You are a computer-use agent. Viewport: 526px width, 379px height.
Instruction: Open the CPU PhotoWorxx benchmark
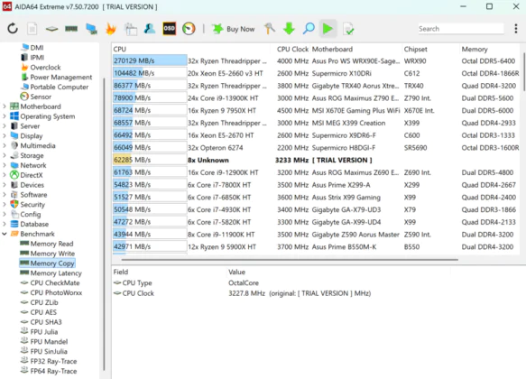click(x=51, y=292)
